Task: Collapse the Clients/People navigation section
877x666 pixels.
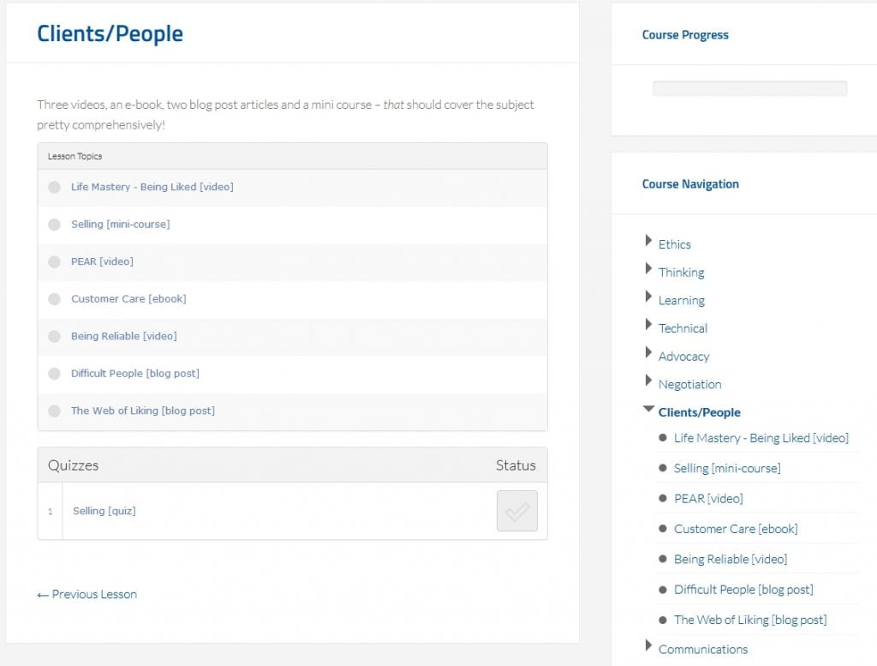Action: 649,411
